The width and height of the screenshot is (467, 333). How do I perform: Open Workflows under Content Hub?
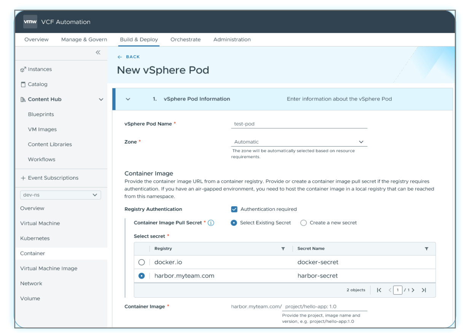click(41, 159)
